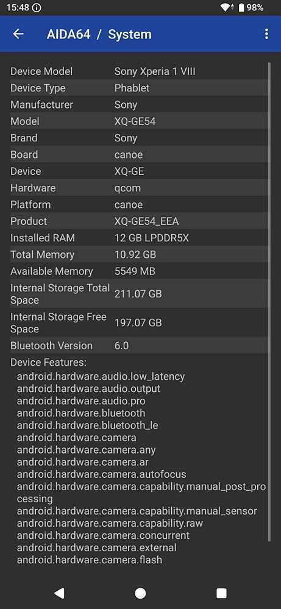The width and height of the screenshot is (281, 609).
Task: Tap the Android home circle button
Action: coord(140,593)
